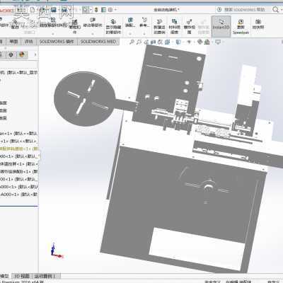Open the SOLIDWORKS 插件 tab
283x283 pixels.
click(x=57, y=42)
